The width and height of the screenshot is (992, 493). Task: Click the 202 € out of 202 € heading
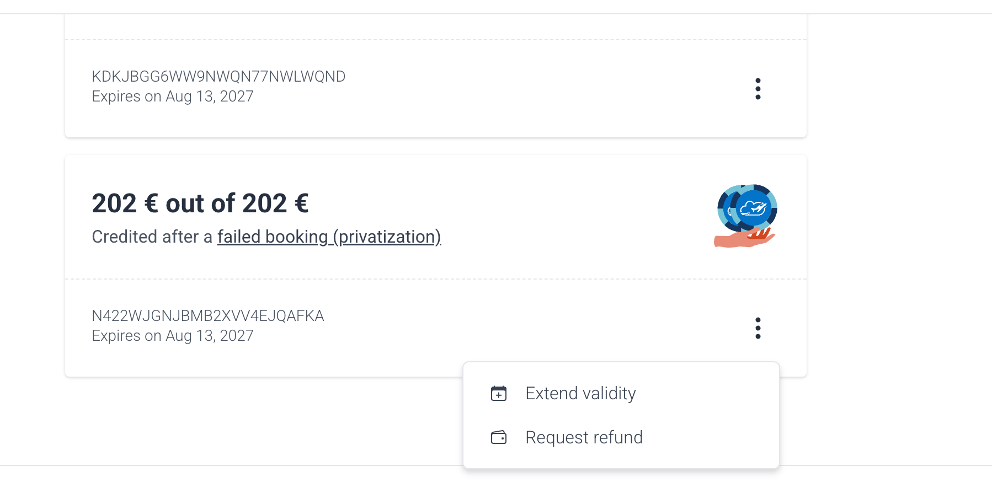200,203
